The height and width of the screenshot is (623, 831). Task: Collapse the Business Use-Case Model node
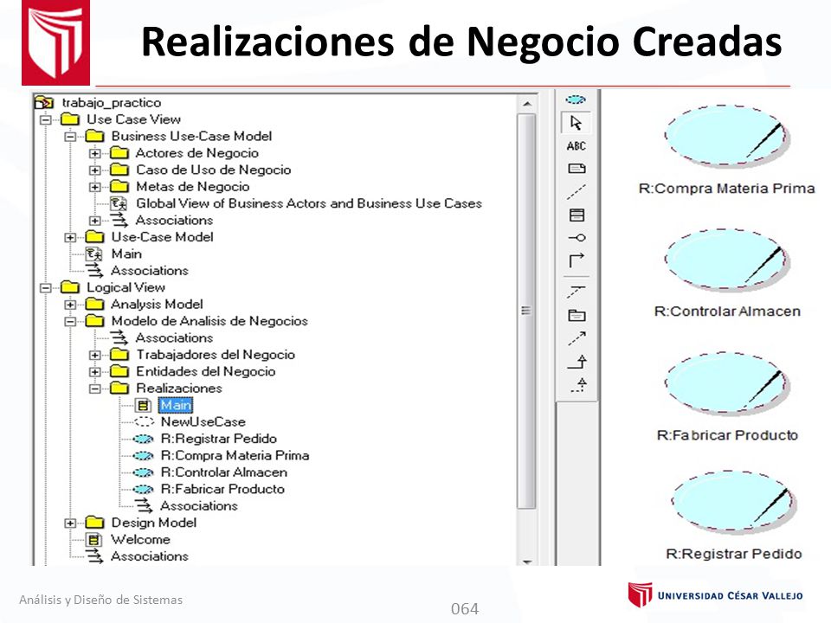pyautogui.click(x=70, y=137)
